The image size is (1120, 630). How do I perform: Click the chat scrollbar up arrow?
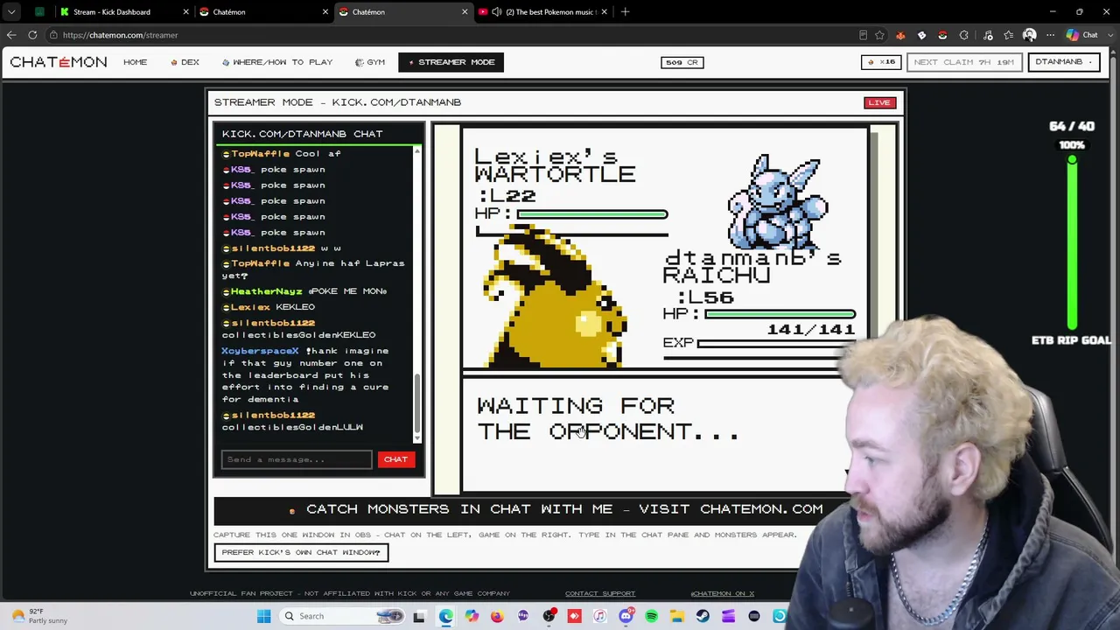pos(417,152)
